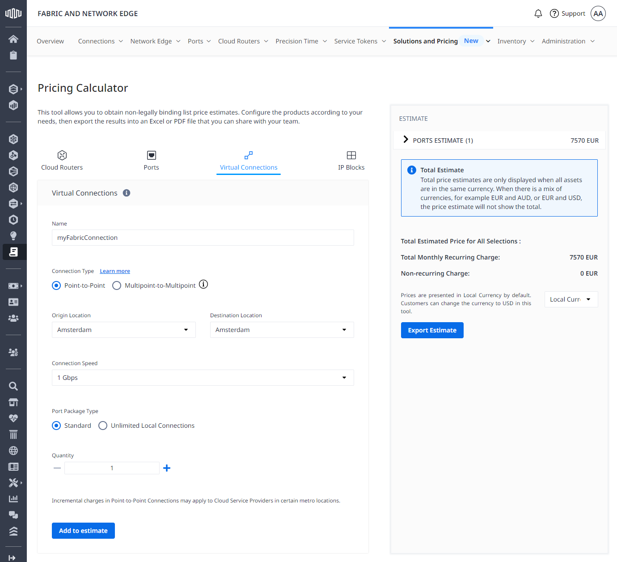The height and width of the screenshot is (562, 617).
Task: Click the connection Name input field
Action: click(x=203, y=238)
